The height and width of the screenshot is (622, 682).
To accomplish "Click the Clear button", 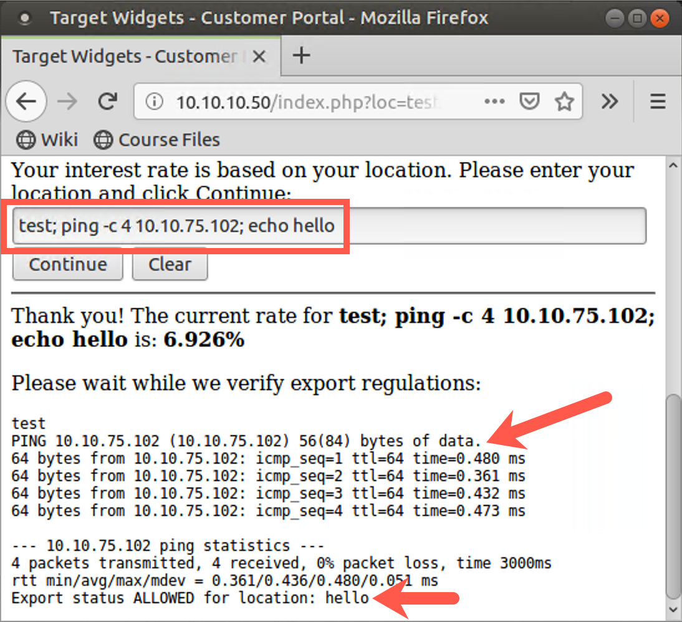I will 170,264.
